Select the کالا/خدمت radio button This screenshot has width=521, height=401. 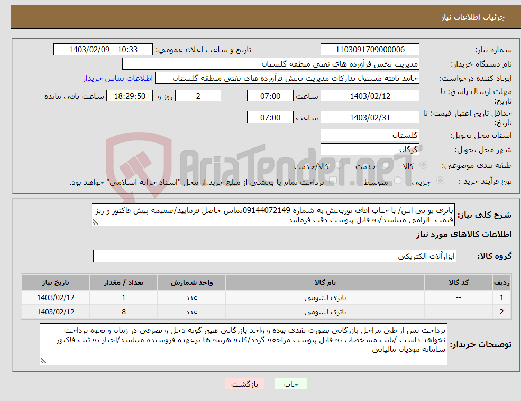click(x=338, y=165)
